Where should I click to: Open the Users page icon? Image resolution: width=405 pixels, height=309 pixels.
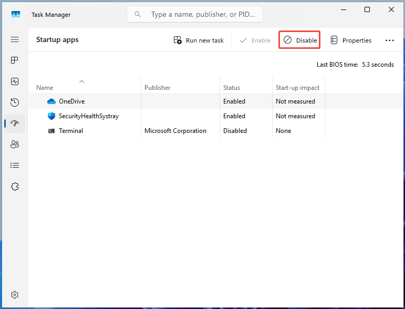15,144
